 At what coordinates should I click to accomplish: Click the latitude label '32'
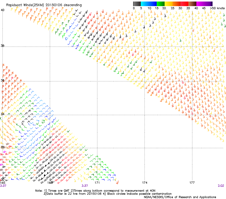point(2,147)
